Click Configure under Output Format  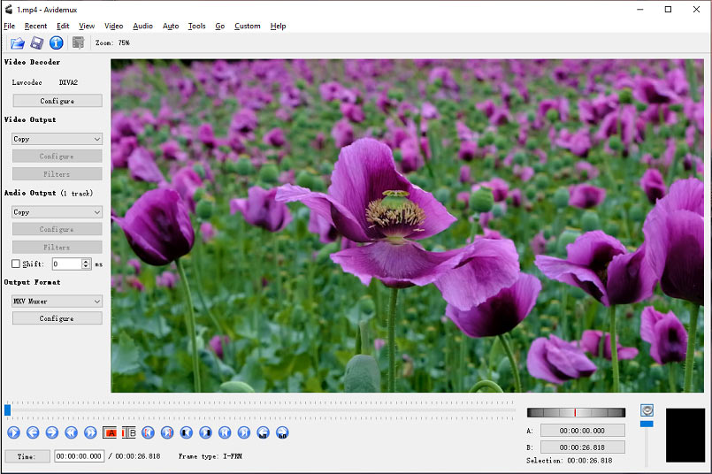57,318
